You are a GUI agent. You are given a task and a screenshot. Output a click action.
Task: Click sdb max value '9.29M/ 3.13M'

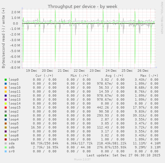pyautogui.click(x=147, y=147)
